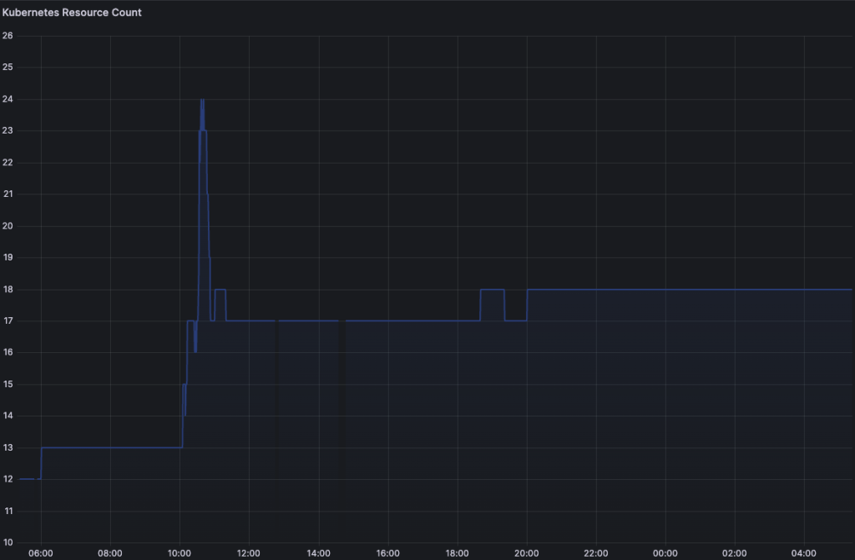
Task: Click the line at 17 above 16:00
Action: [387, 320]
